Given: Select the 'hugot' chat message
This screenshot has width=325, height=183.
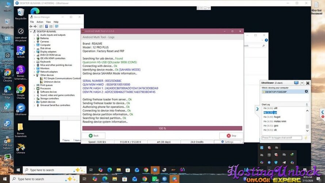Looking at the screenshot, I should [x=272, y=117].
